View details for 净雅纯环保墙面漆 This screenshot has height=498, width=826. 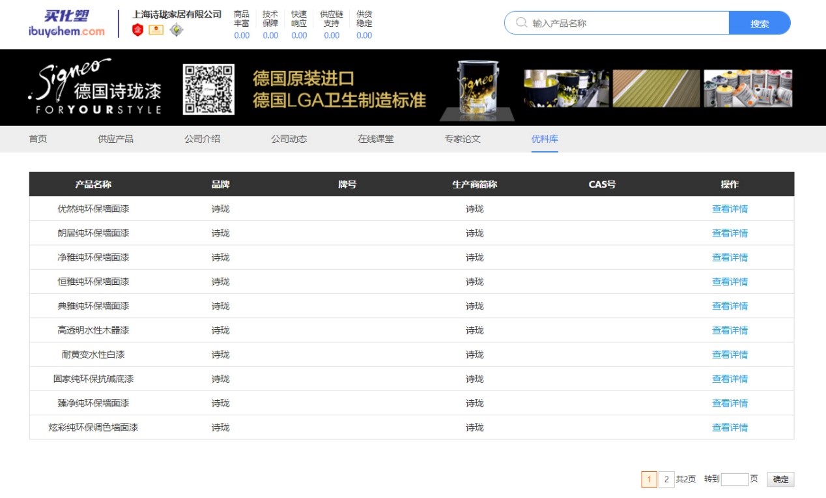point(730,257)
